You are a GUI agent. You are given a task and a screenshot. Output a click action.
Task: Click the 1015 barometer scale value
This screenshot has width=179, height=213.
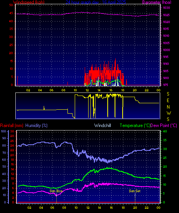pos(166,29)
